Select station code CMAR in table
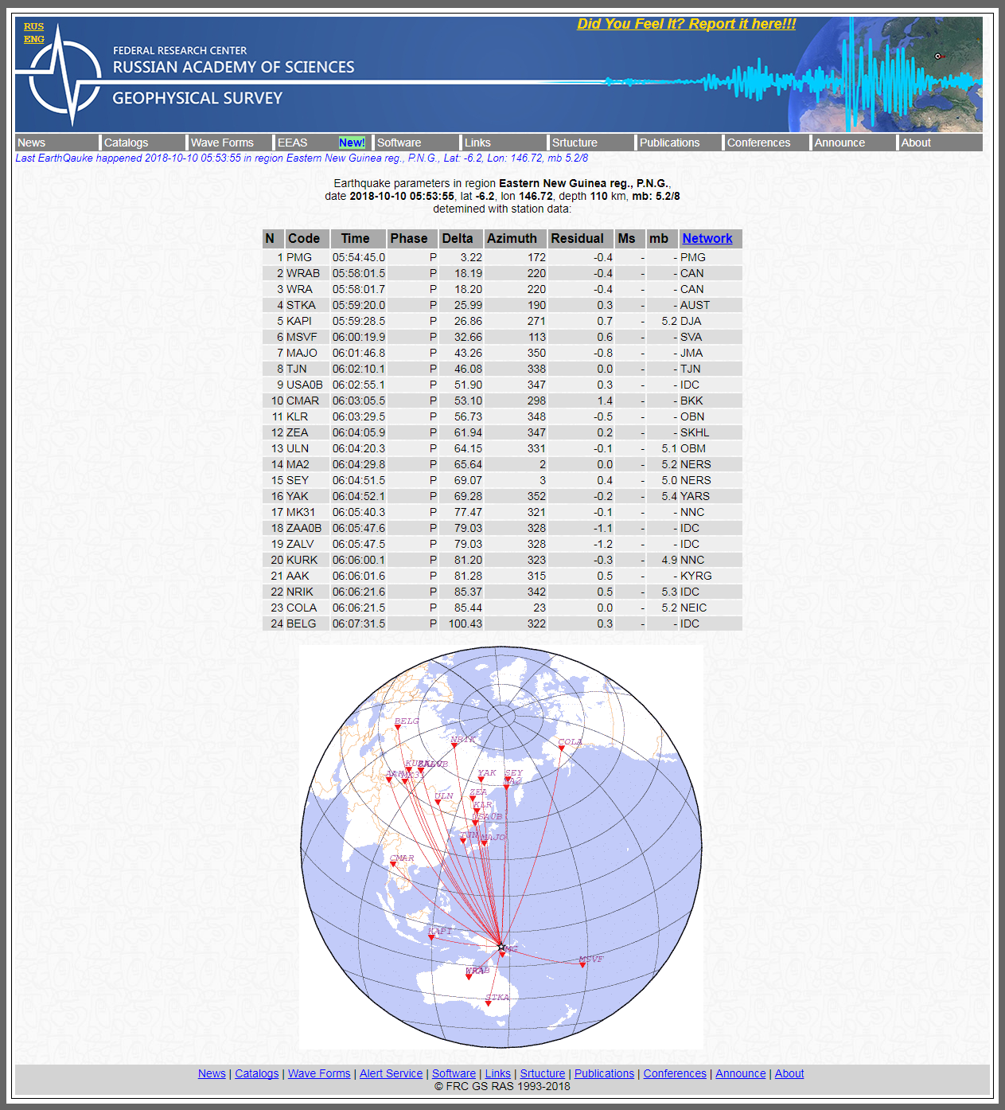This screenshot has width=1005, height=1110. pyautogui.click(x=302, y=401)
